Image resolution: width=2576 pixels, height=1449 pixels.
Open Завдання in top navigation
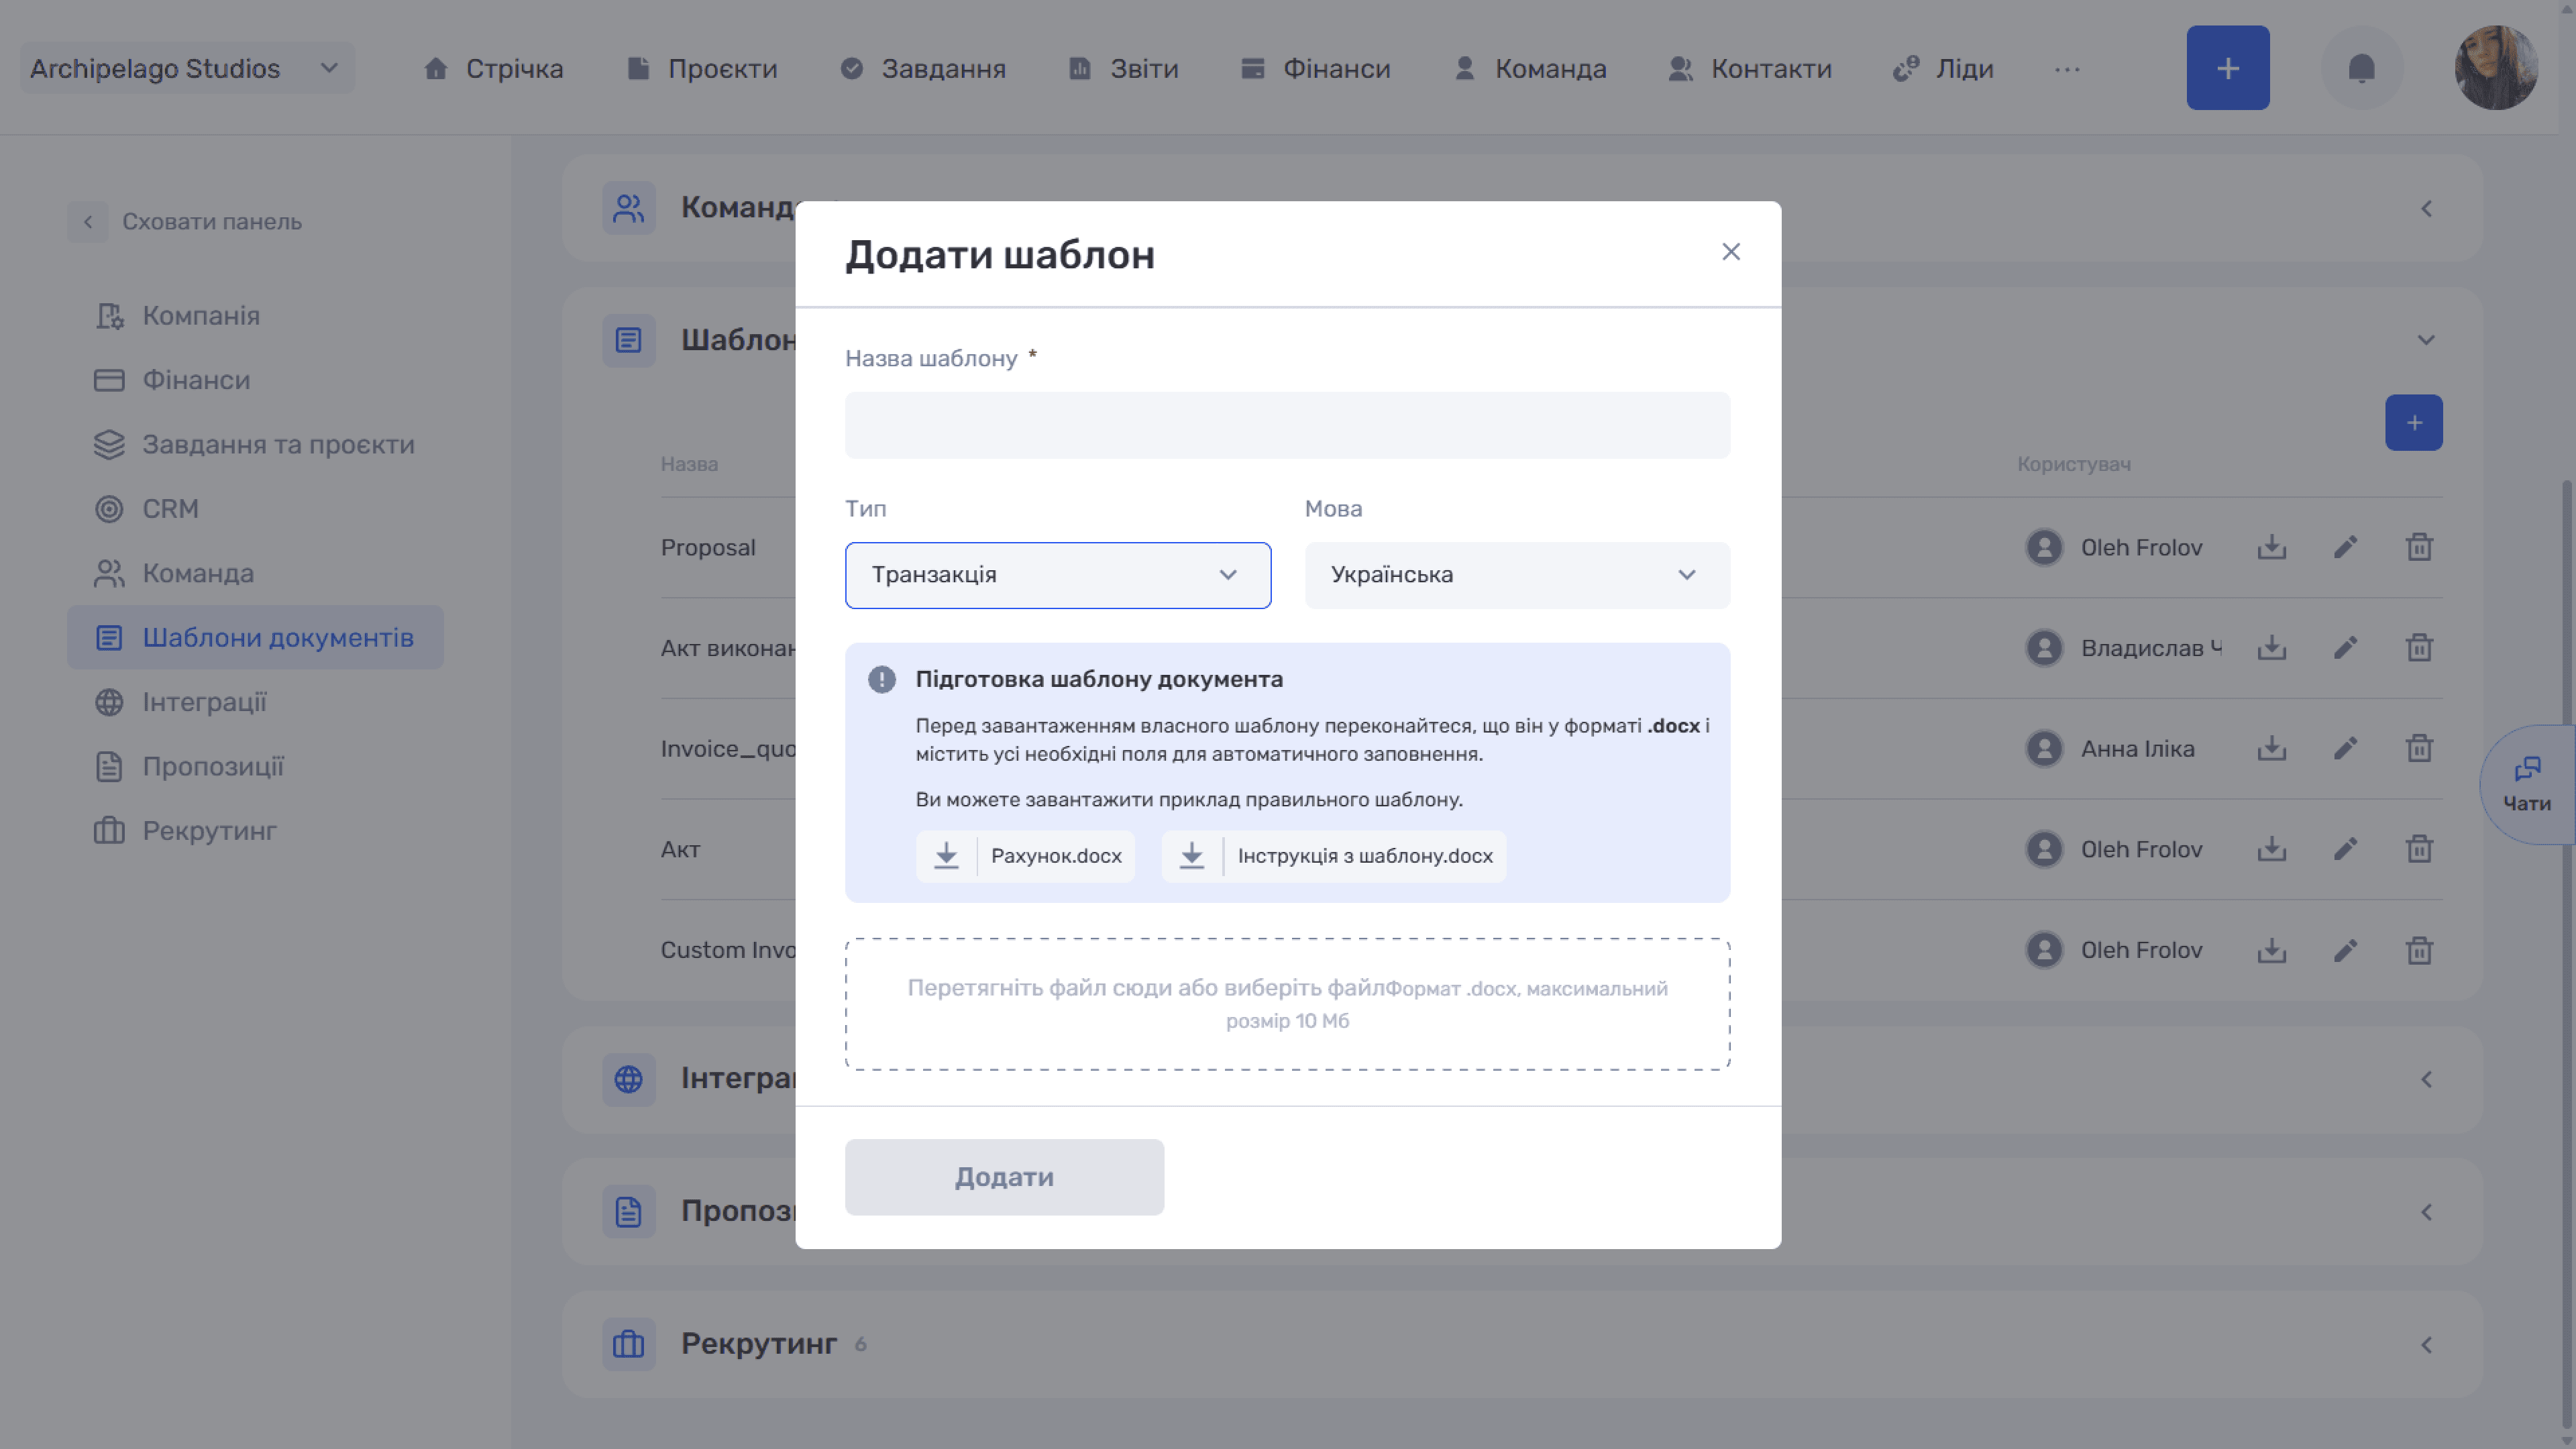(x=923, y=68)
